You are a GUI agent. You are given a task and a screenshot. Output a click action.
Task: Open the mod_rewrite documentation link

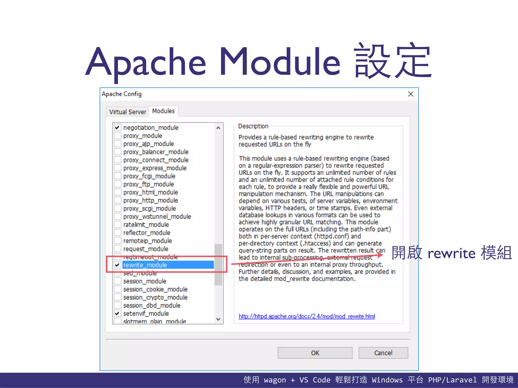(307, 316)
